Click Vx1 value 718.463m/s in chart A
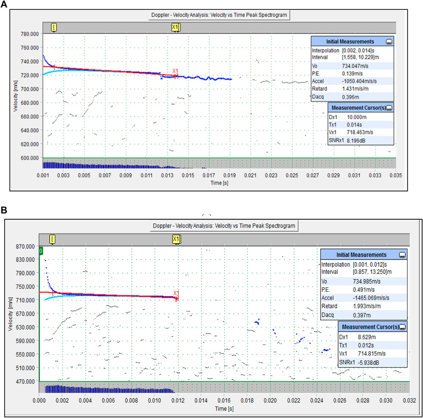This screenshot has height=418, width=423. [360, 132]
